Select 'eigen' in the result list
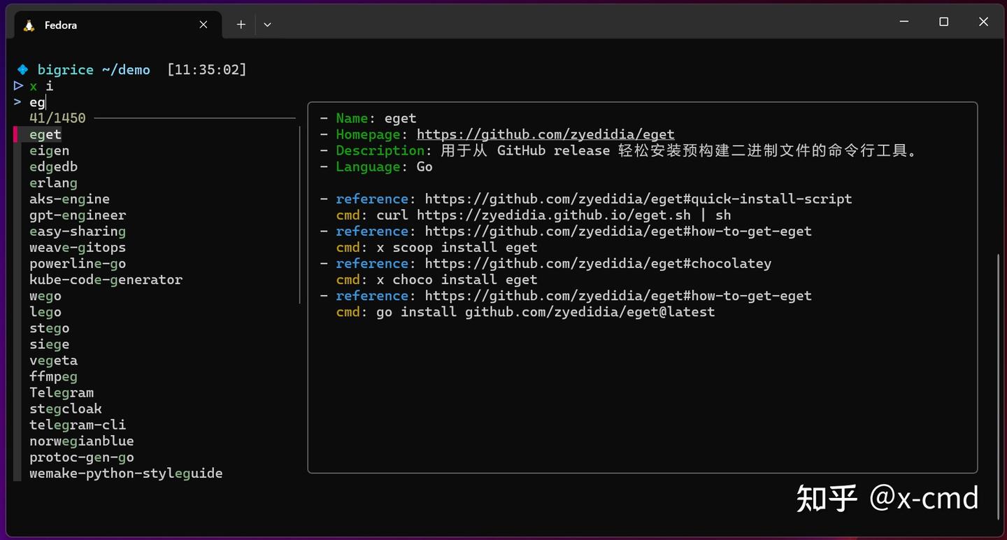Image resolution: width=1007 pixels, height=540 pixels. [49, 150]
